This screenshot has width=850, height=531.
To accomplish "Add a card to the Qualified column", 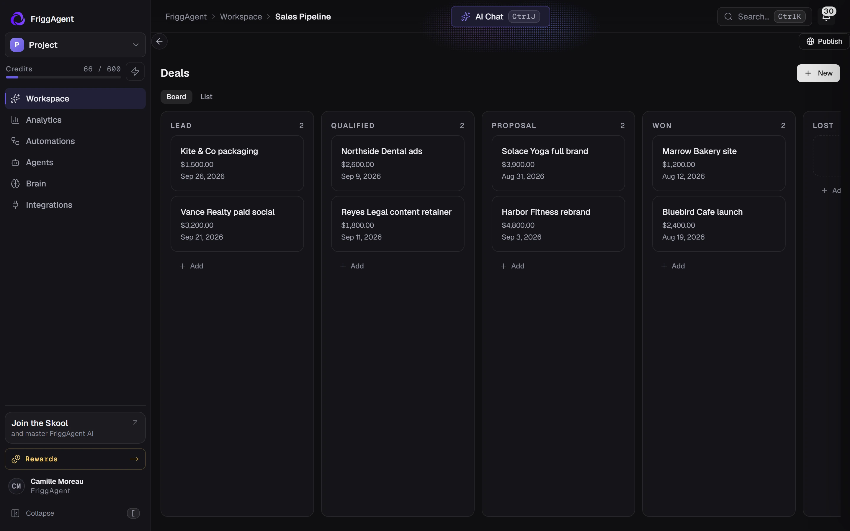I will point(352,266).
